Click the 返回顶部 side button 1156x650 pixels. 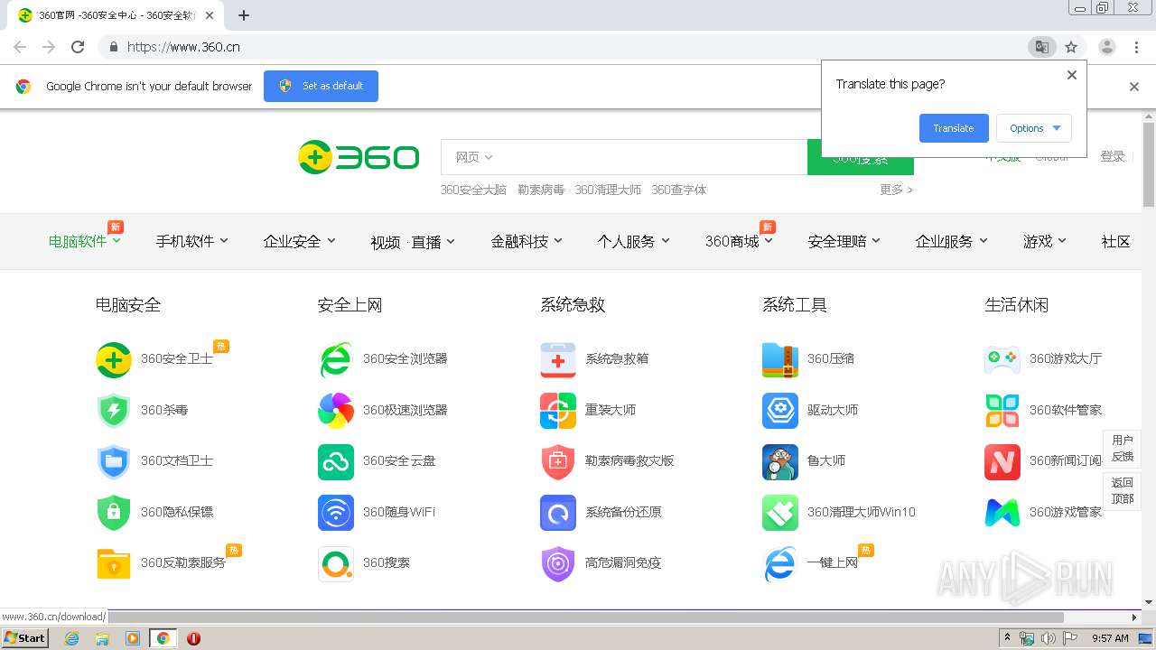click(x=1122, y=491)
